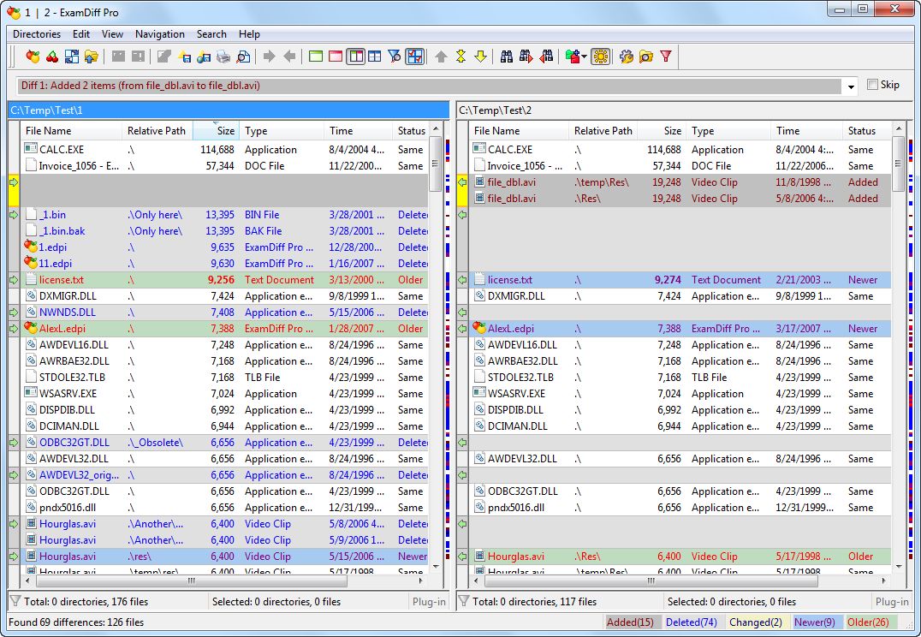Click the binoculars find-next icon with right arrow

point(526,57)
